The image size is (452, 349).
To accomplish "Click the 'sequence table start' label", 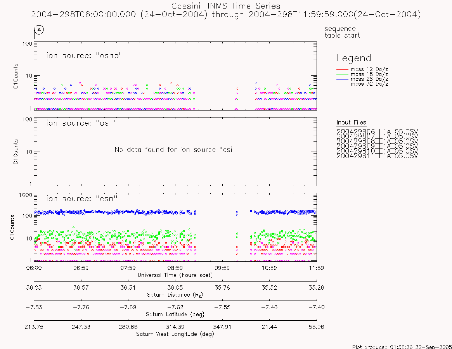I will tap(342, 32).
